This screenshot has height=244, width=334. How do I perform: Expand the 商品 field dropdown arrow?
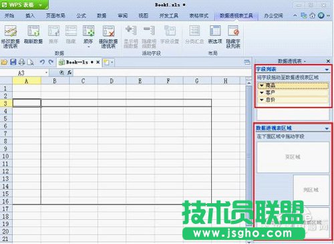[x=262, y=86]
